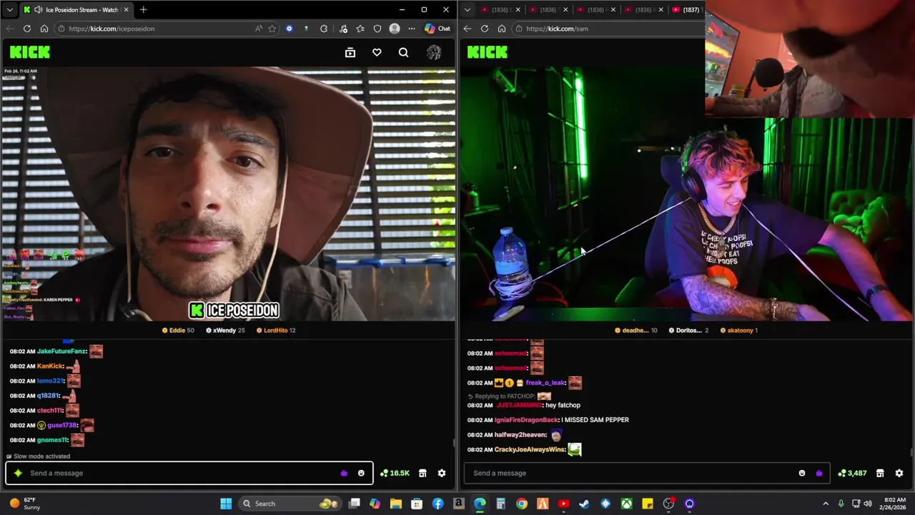Screen dimensions: 915x515
Task: Open the Copilot Chat button
Action: (437, 29)
